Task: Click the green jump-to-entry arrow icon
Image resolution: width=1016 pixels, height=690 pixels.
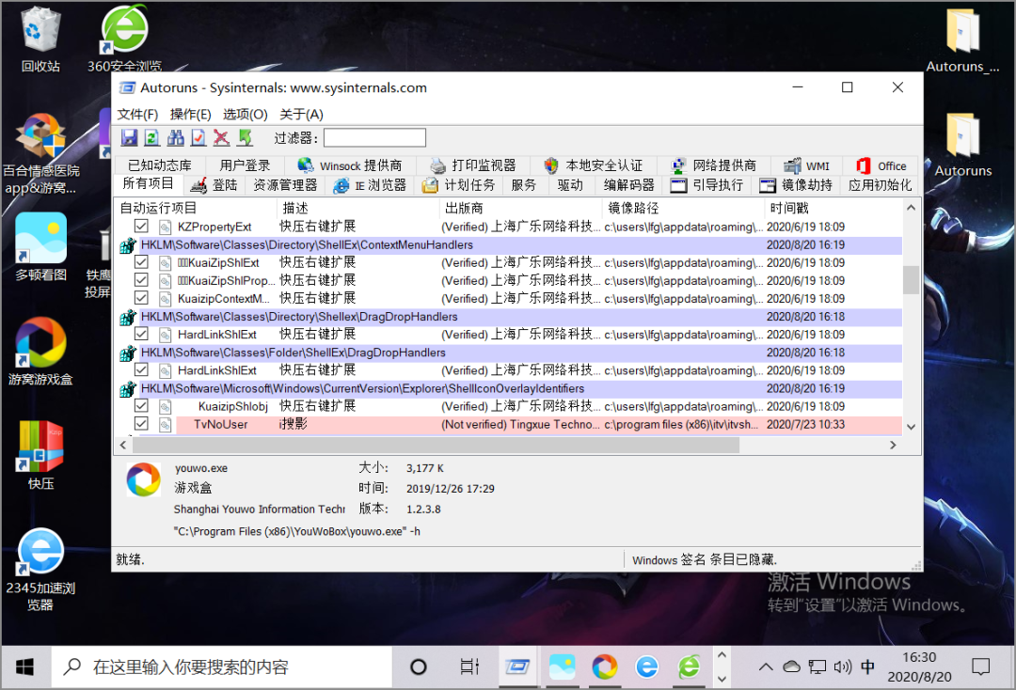Action: (x=245, y=137)
